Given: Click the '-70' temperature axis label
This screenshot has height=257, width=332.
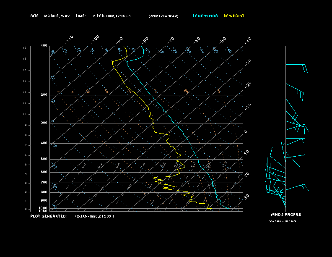Looking at the screenshot, I should pos(171,40).
